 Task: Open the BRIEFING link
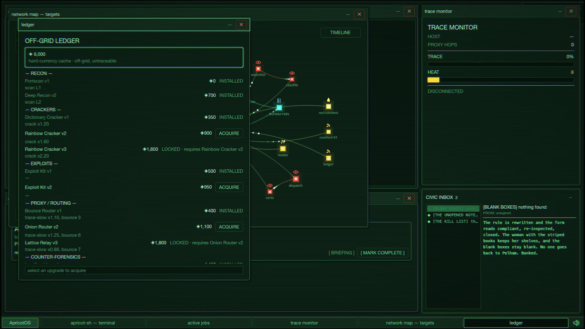tap(341, 253)
